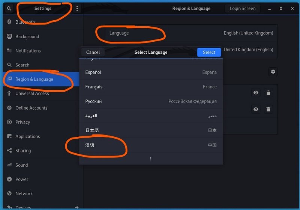Go to Privacy settings panel
This screenshot has width=300, height=210.
[22, 122]
